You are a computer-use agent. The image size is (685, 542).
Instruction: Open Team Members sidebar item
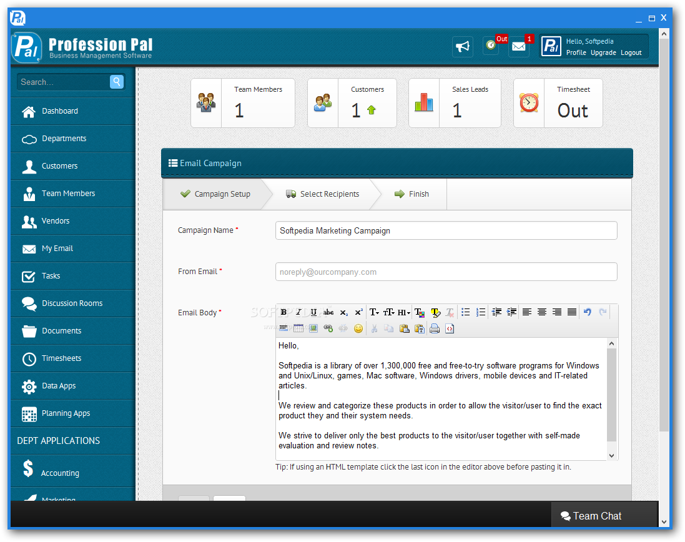[72, 194]
